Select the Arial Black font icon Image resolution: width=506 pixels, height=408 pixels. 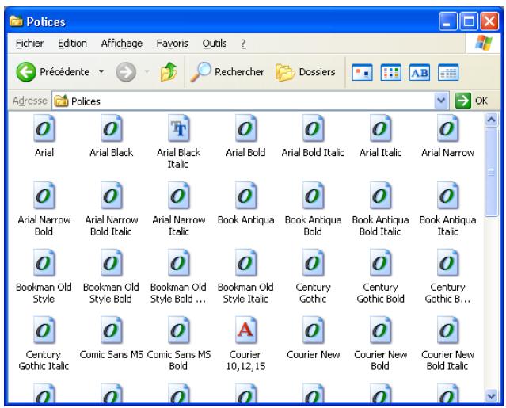tap(112, 128)
